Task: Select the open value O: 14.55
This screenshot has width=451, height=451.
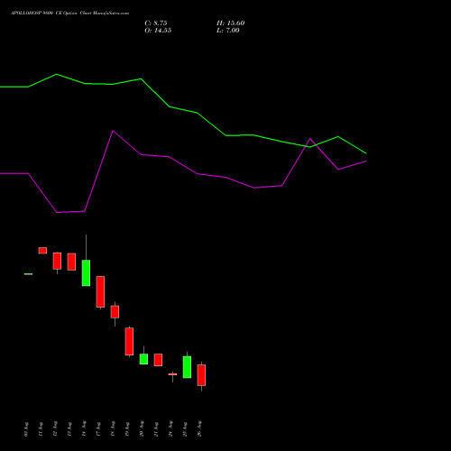Action: [158, 31]
